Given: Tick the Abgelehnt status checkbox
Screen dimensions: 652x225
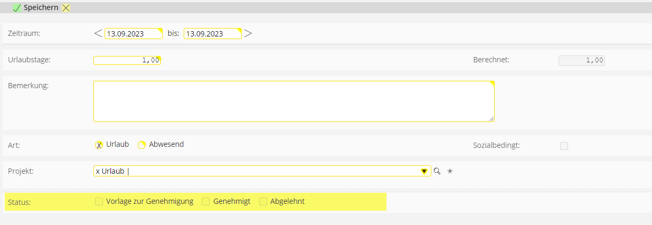Looking at the screenshot, I should pos(263,201).
